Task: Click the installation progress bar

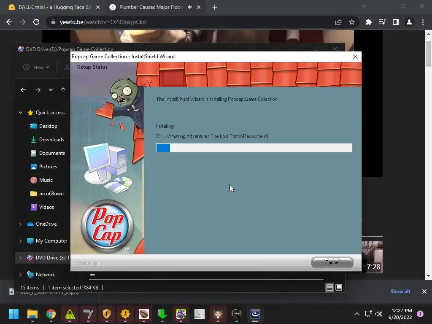Action: (254, 148)
